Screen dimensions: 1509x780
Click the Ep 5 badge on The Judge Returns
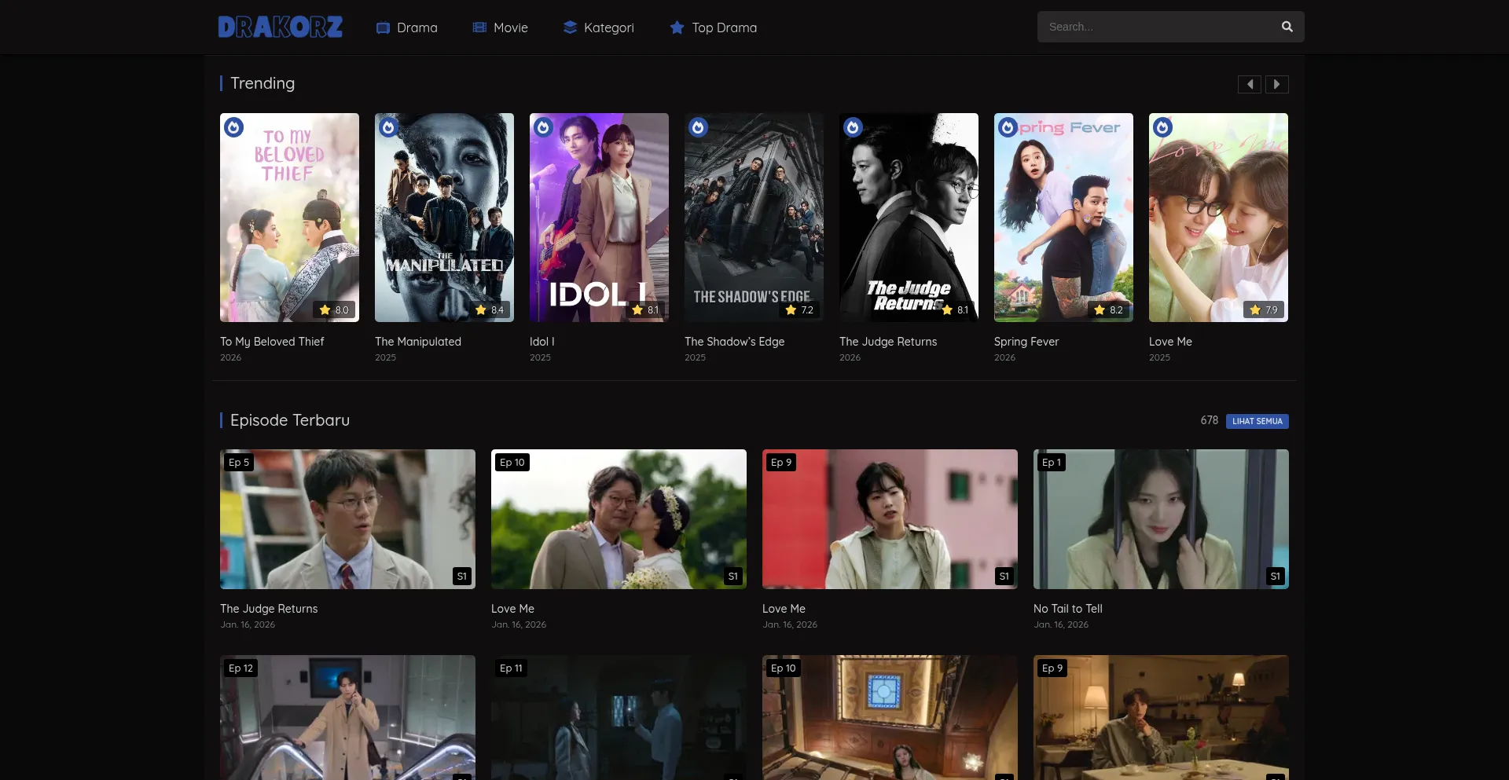click(x=238, y=463)
